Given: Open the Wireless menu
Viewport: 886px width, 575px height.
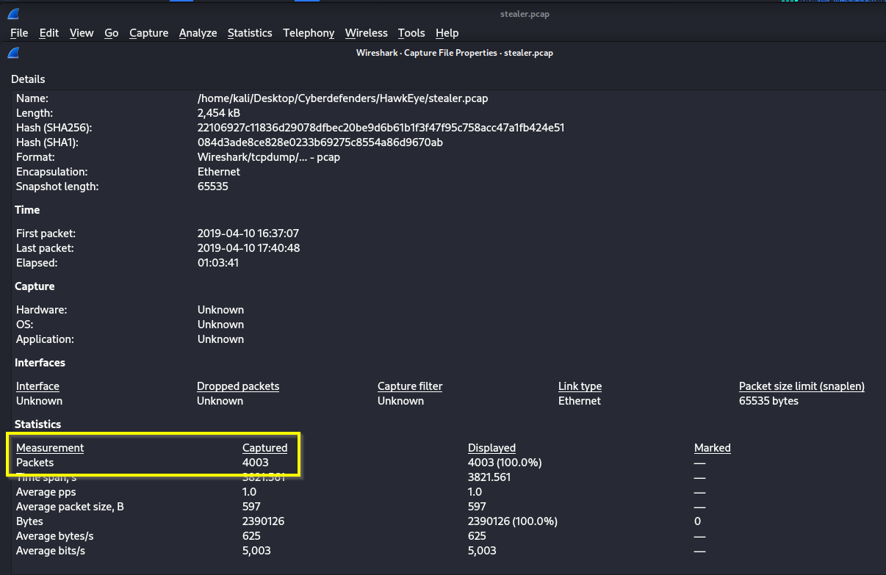Looking at the screenshot, I should coord(366,33).
